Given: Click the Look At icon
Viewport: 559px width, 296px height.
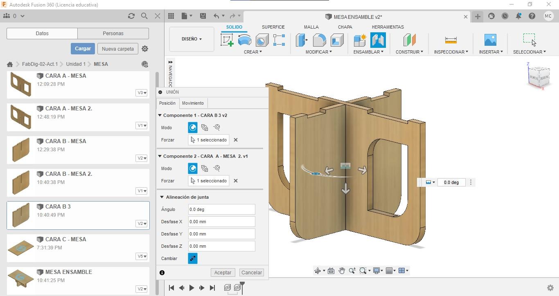Looking at the screenshot, I should pyautogui.click(x=331, y=271).
